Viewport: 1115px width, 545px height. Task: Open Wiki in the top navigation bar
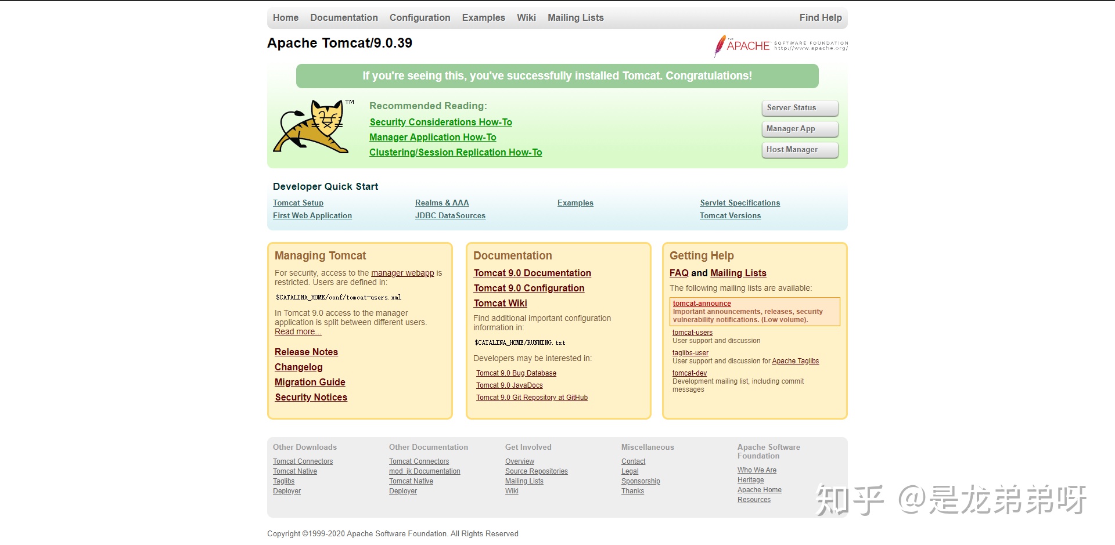coord(526,18)
